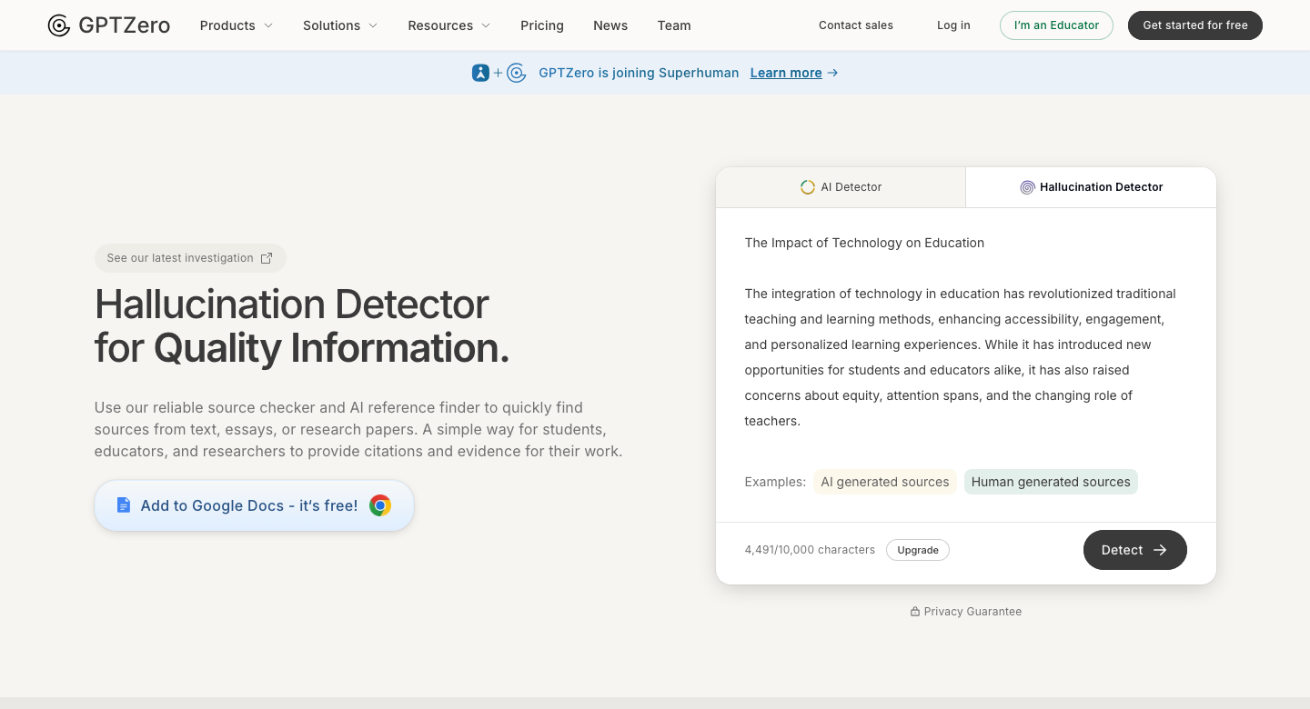Click the Hallucination Detector spiral icon

[1027, 187]
